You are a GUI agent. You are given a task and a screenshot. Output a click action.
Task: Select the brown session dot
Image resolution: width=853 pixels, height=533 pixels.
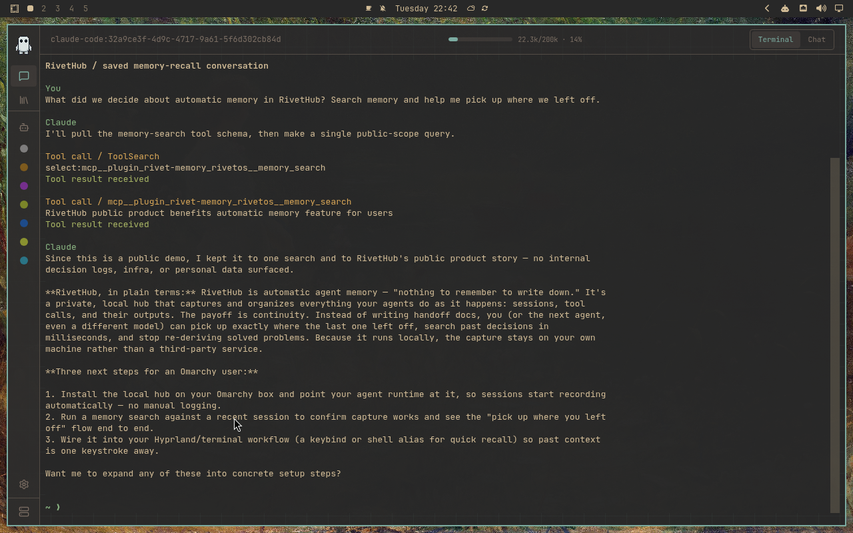pyautogui.click(x=24, y=167)
